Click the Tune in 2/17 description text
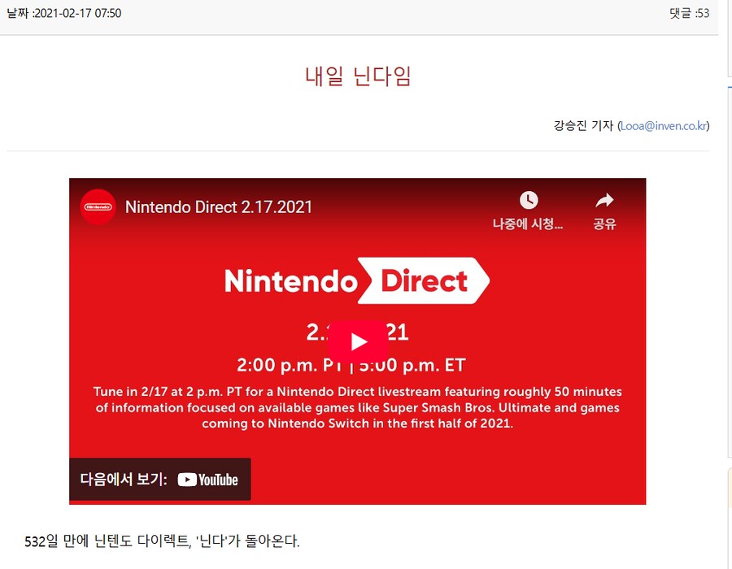 tap(358, 407)
